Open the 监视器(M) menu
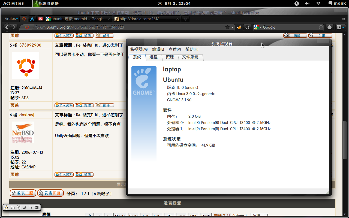 139,49
